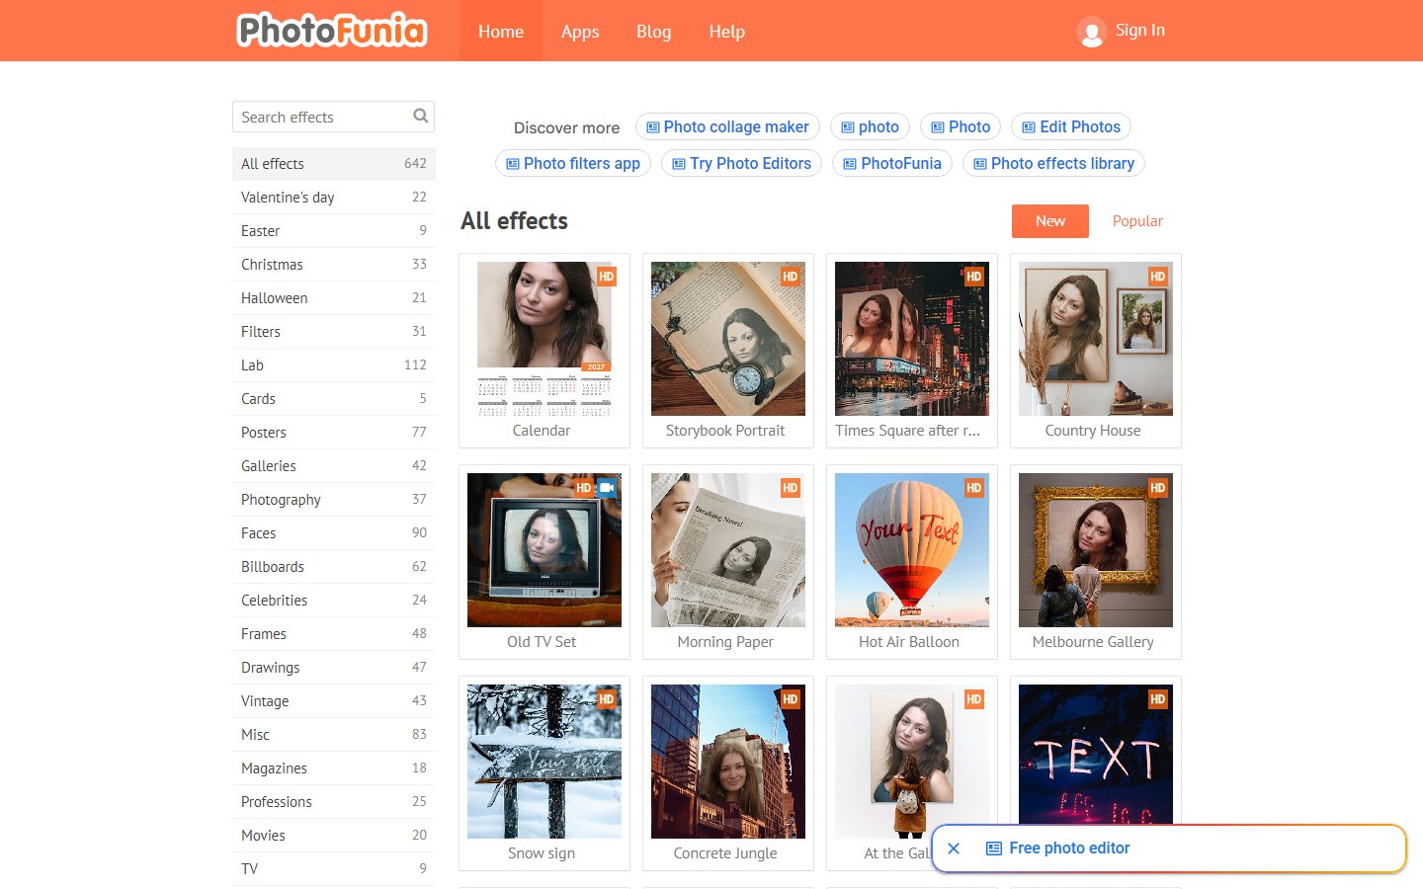Open the Help page

(x=727, y=31)
